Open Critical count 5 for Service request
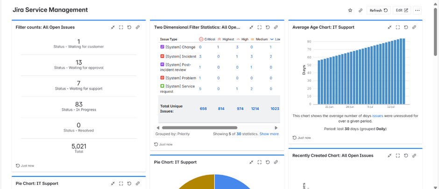The height and width of the screenshot is (189, 439). (x=200, y=89)
